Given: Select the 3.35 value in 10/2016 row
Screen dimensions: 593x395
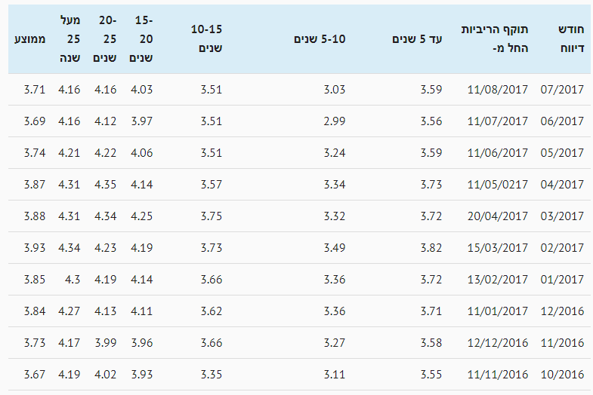Looking at the screenshot, I should pyautogui.click(x=211, y=375).
